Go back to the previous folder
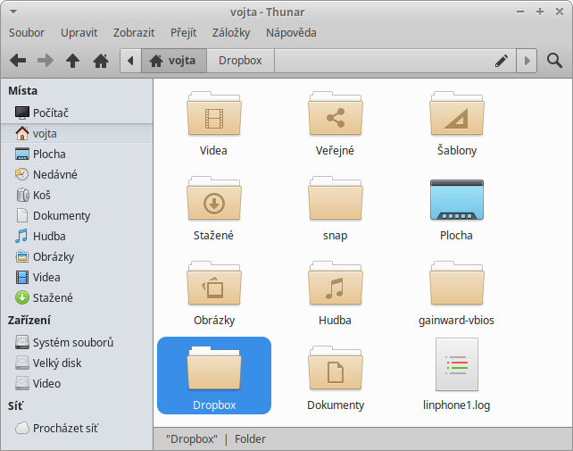573x451 pixels. click(x=18, y=61)
